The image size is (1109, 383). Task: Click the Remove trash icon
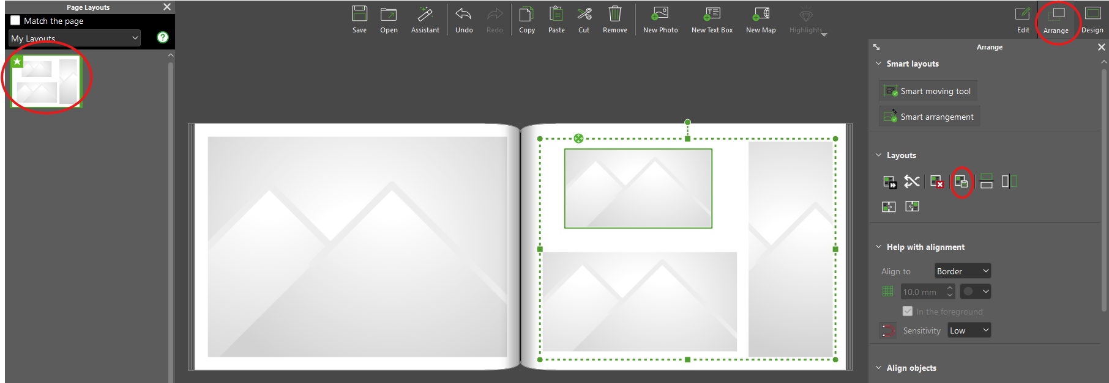point(614,14)
